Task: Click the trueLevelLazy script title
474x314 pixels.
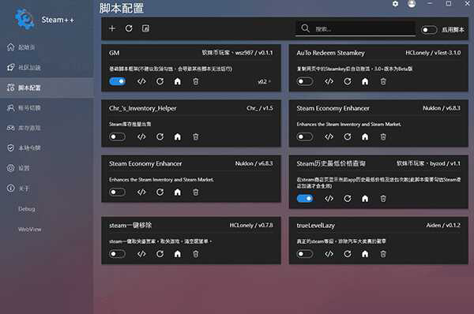Action: 315,226
